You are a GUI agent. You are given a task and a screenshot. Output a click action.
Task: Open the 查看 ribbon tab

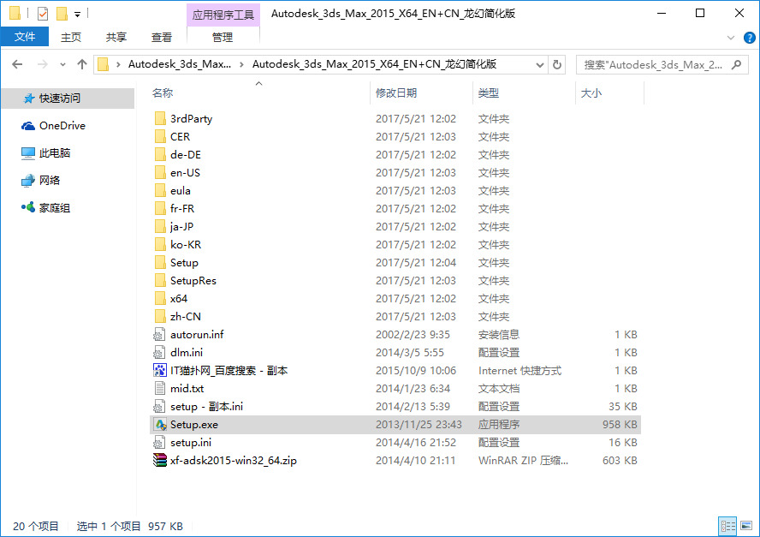tap(162, 38)
